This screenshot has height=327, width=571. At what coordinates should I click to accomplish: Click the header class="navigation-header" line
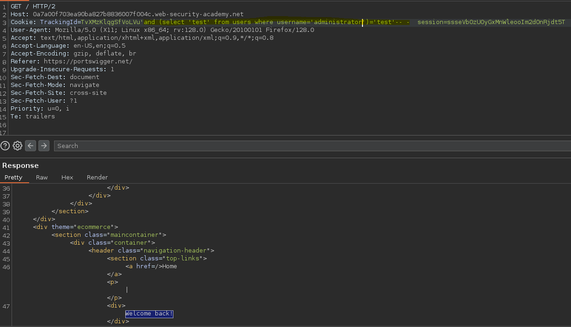151,251
